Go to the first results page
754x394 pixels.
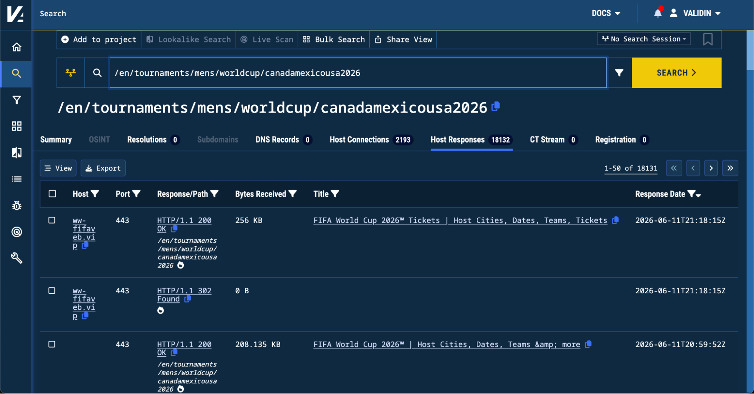point(674,168)
